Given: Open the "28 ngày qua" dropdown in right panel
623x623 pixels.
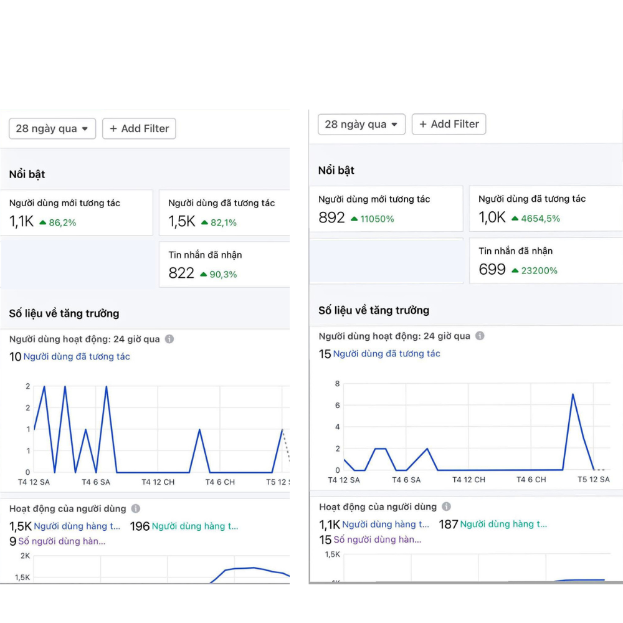Looking at the screenshot, I should (361, 125).
